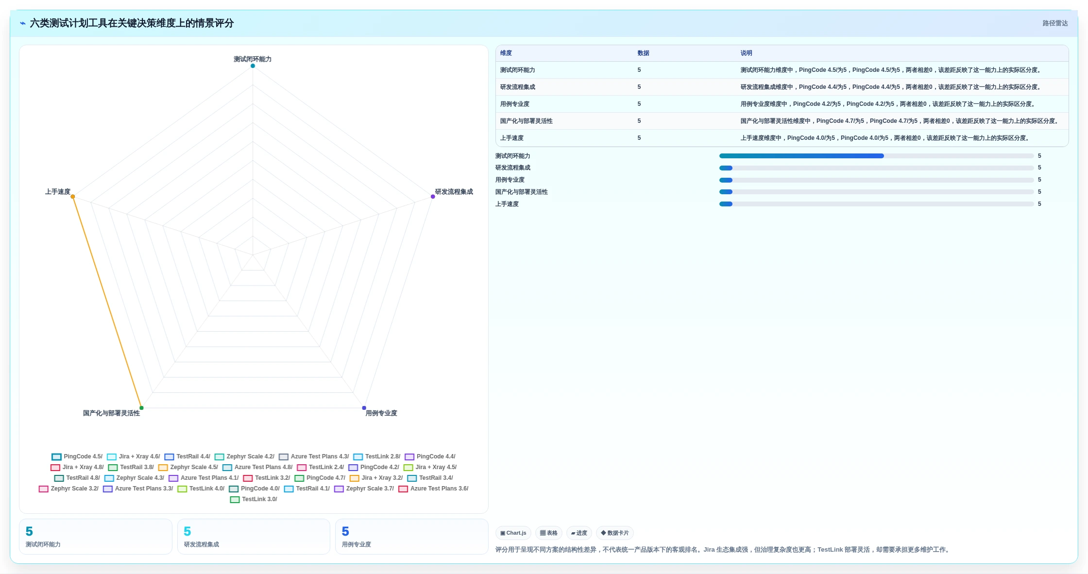Open the 研发流程集成 data card
The image size is (1088, 574).
pos(254,537)
